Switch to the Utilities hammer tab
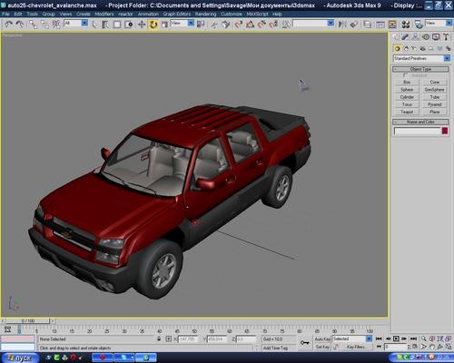The image size is (454, 363). coord(446,37)
